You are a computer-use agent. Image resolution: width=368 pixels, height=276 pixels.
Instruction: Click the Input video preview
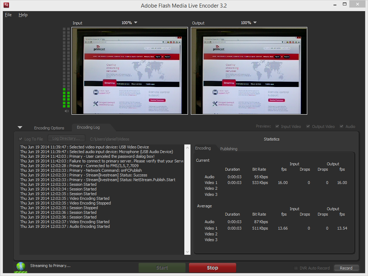pyautogui.click(x=129, y=71)
